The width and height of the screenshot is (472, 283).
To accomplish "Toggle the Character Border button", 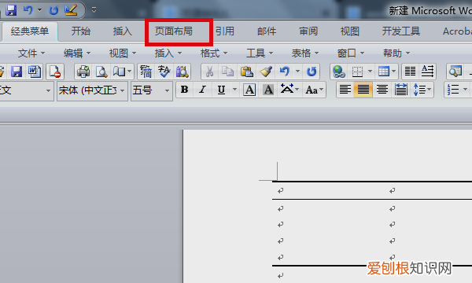I will (249, 90).
